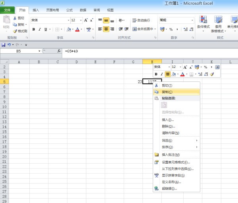Image resolution: width=238 pixels, height=203 pixels.
Task: Apply percent style in the ribbon
Action: tap(171, 29)
